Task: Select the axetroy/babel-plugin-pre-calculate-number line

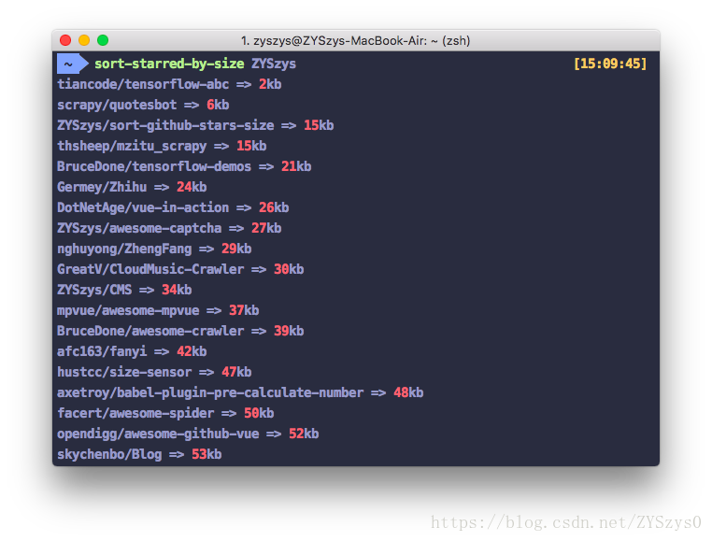Action: [x=240, y=392]
